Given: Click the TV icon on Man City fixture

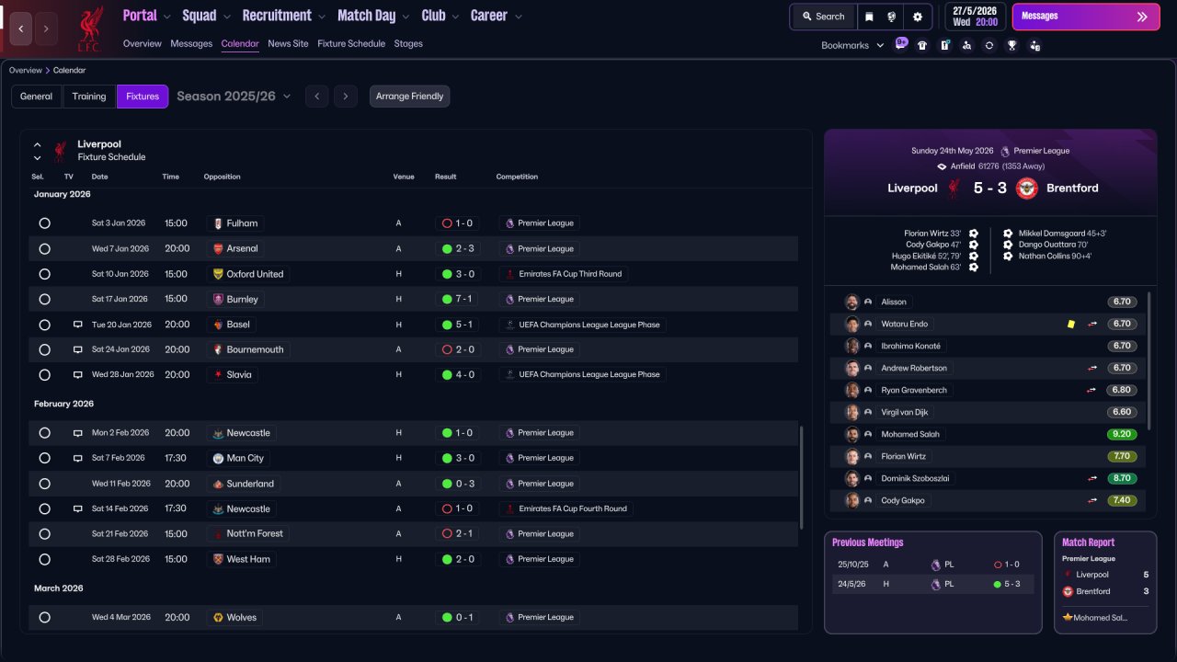Looking at the screenshot, I should (x=78, y=458).
